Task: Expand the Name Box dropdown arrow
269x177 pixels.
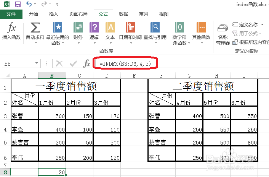Action: pos(37,63)
